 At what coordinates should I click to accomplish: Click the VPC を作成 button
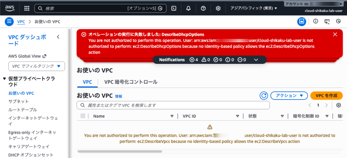(x=326, y=96)
